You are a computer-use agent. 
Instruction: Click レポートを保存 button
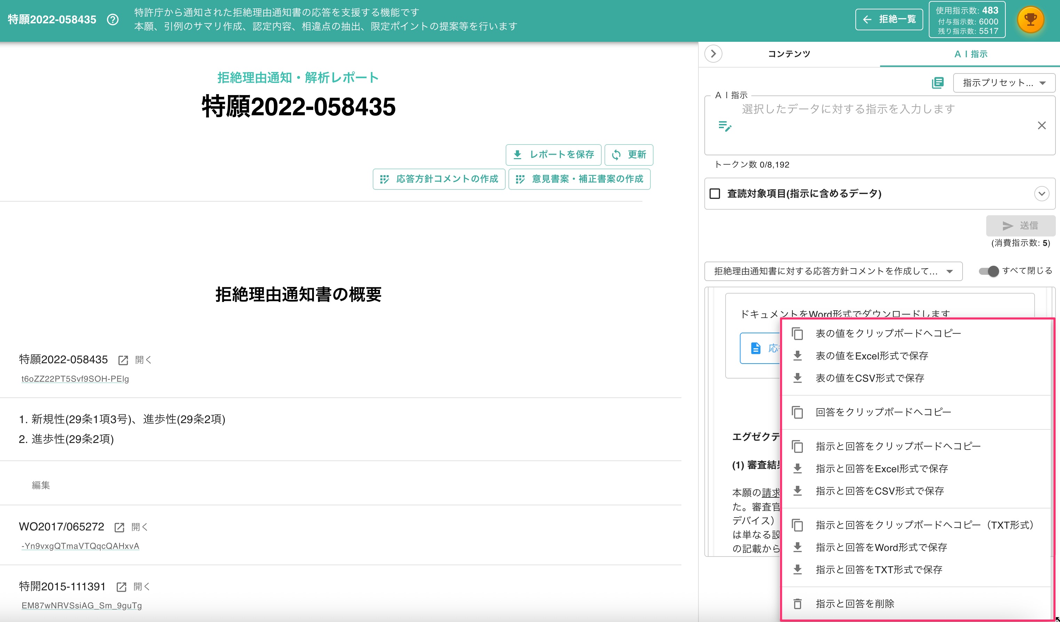click(x=553, y=154)
